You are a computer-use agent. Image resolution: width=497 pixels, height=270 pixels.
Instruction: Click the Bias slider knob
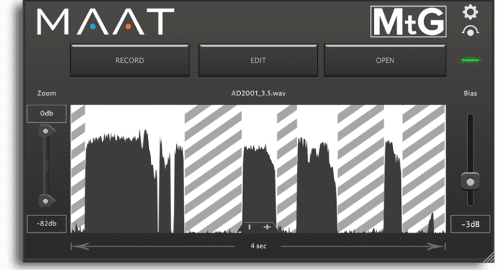point(470,180)
